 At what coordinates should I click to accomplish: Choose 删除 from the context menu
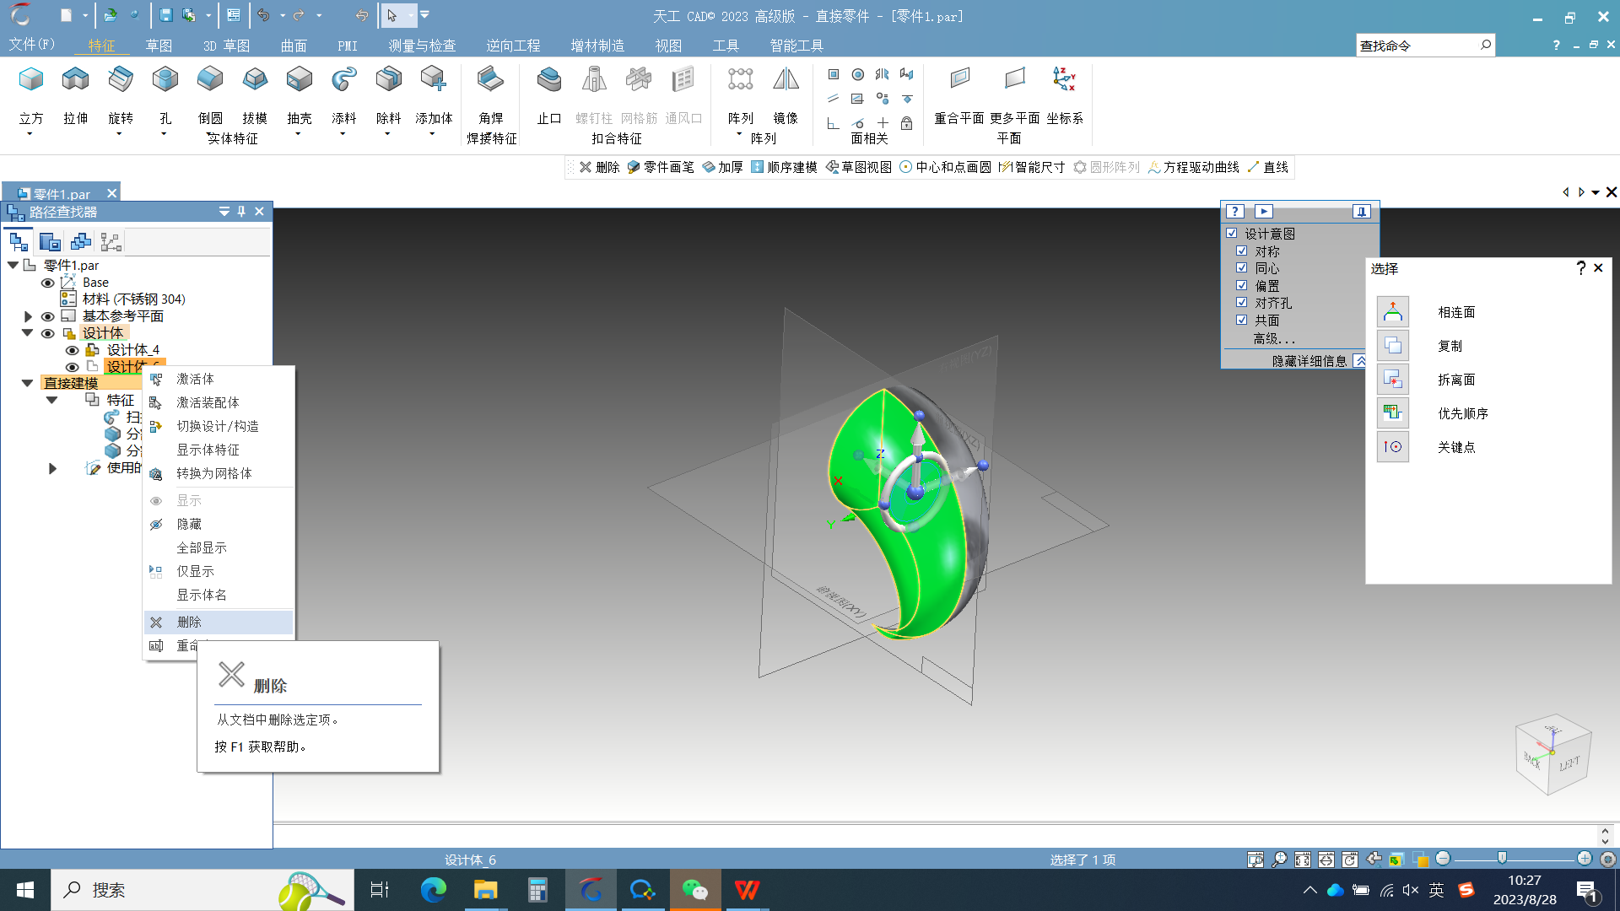pyautogui.click(x=189, y=623)
